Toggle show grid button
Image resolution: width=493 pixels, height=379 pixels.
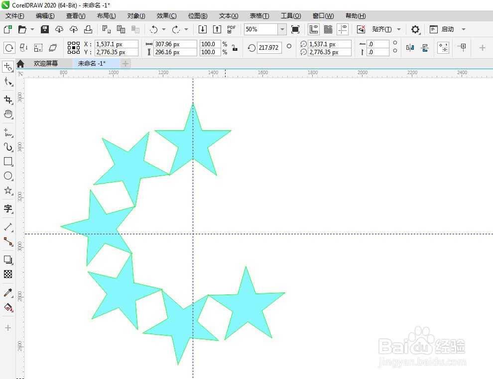coord(328,29)
